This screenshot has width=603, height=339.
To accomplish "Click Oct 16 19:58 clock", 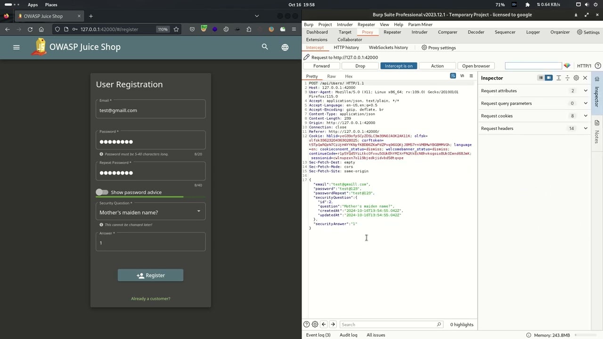I will (x=301, y=5).
